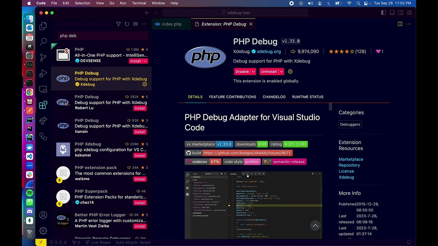Open the Selection menu

pos(82,3)
